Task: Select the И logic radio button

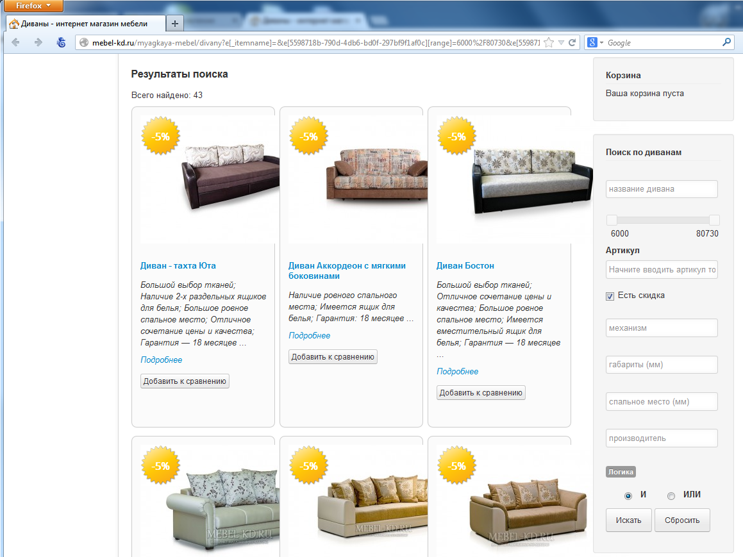Action: [x=628, y=496]
